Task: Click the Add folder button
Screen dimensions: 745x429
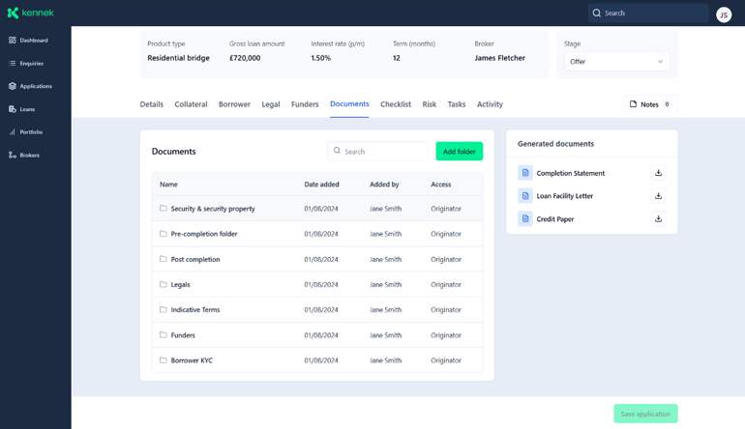Action: tap(459, 152)
